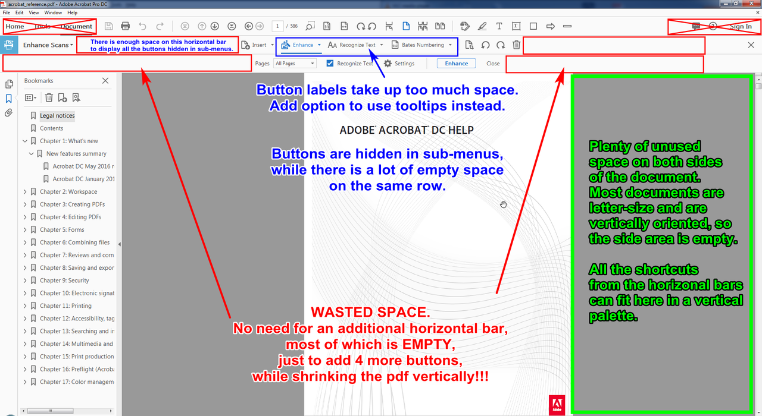The height and width of the screenshot is (416, 762).
Task: Fit page to window width
Action: (344, 26)
